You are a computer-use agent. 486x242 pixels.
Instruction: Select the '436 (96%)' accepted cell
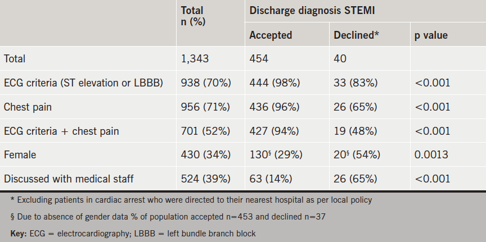pyautogui.click(x=274, y=107)
